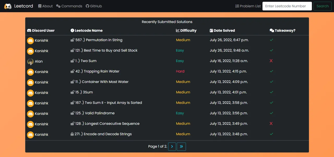
Task: Open the About page
Action: (45, 6)
